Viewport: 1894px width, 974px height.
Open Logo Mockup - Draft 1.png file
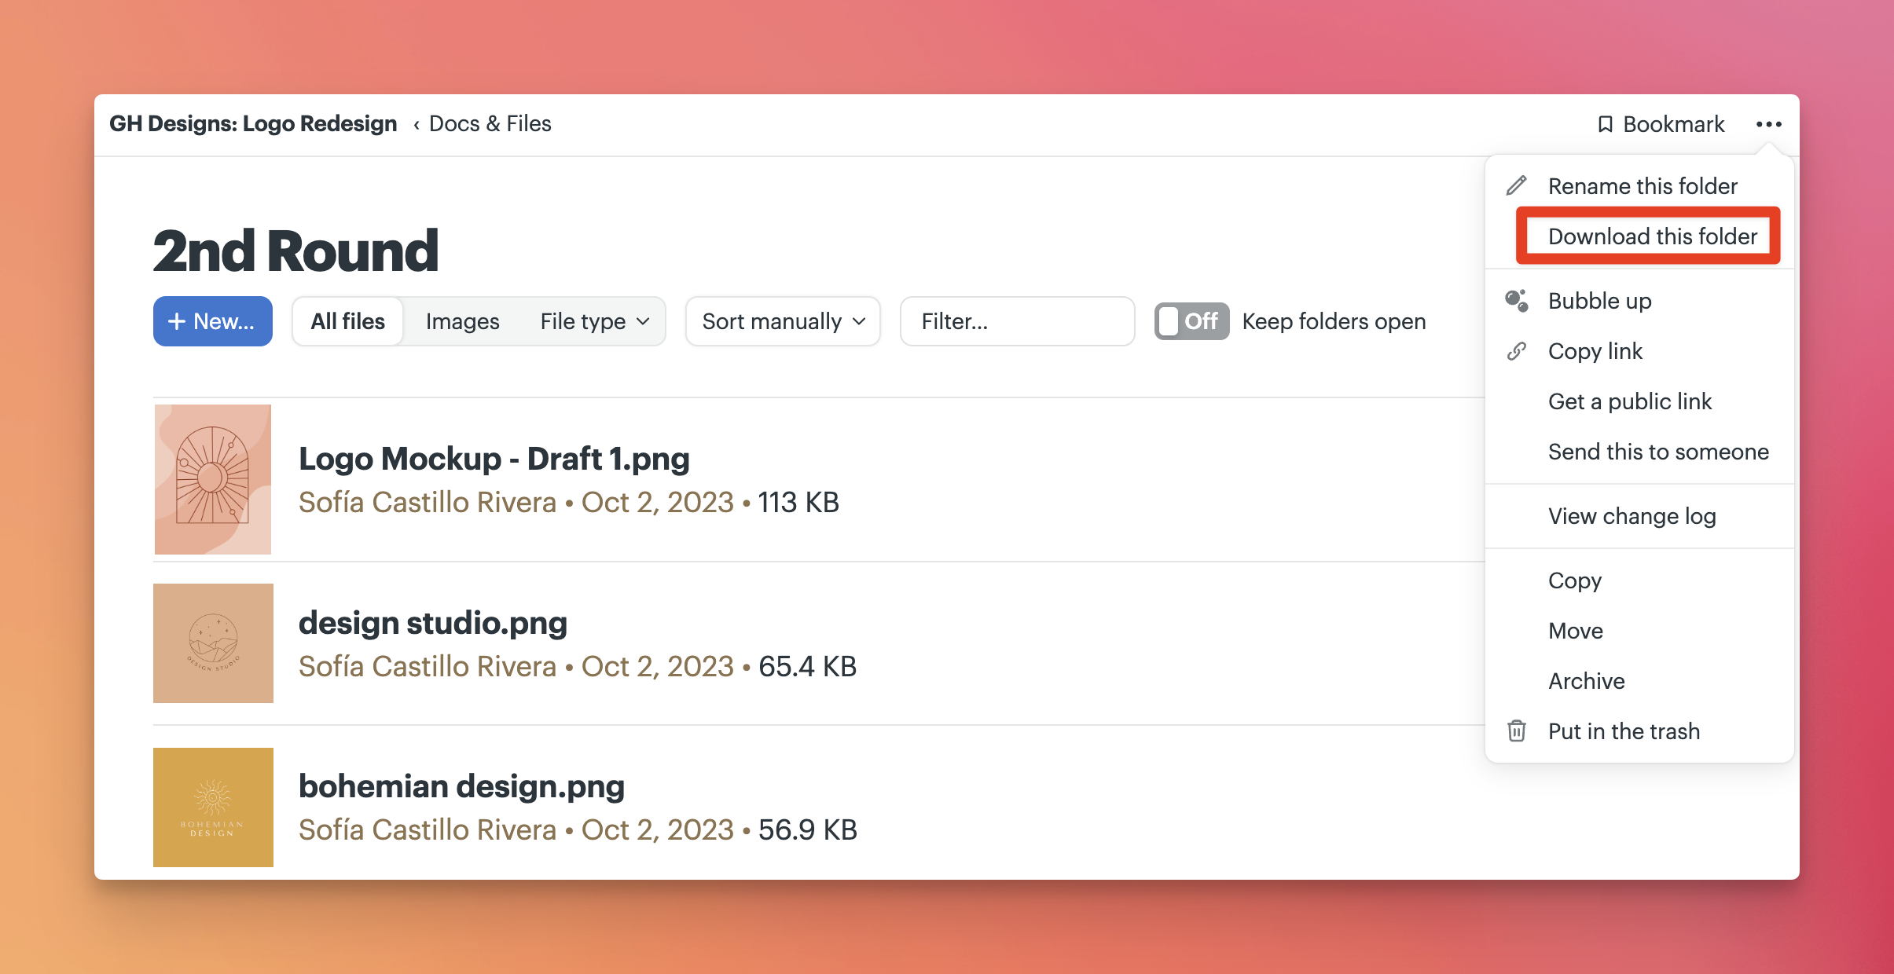494,459
